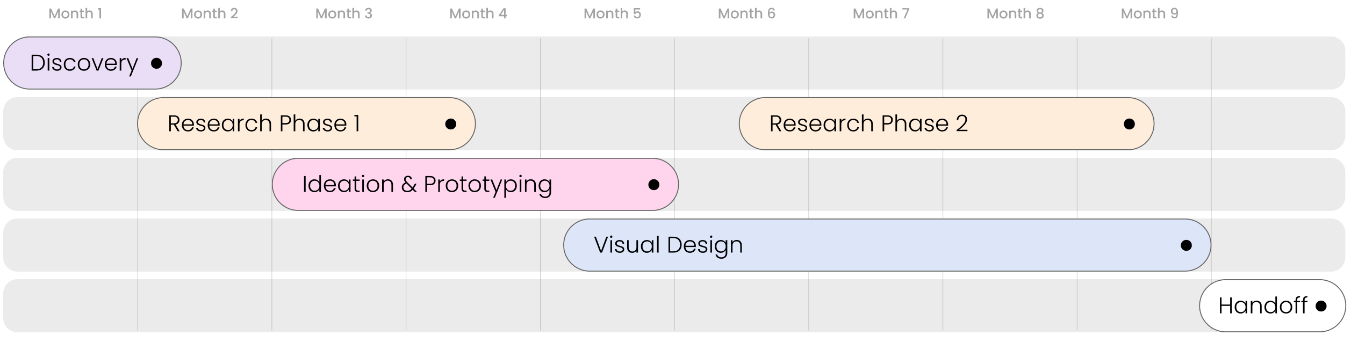This screenshot has width=1351, height=364.
Task: Click the Month 5 column header
Action: [613, 14]
